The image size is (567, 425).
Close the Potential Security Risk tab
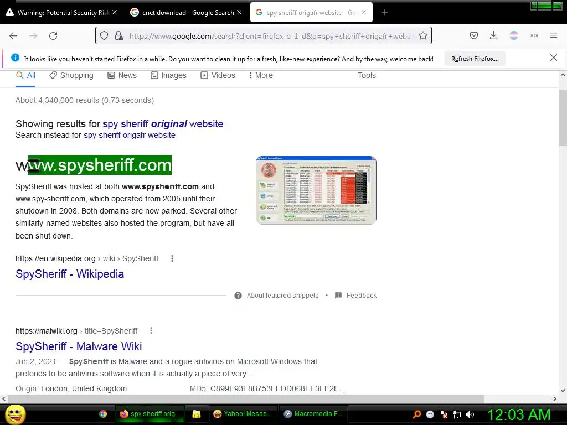115,12
